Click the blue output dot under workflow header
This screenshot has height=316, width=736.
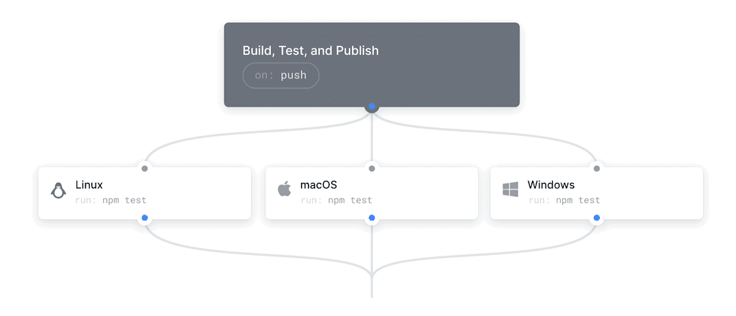pyautogui.click(x=372, y=107)
